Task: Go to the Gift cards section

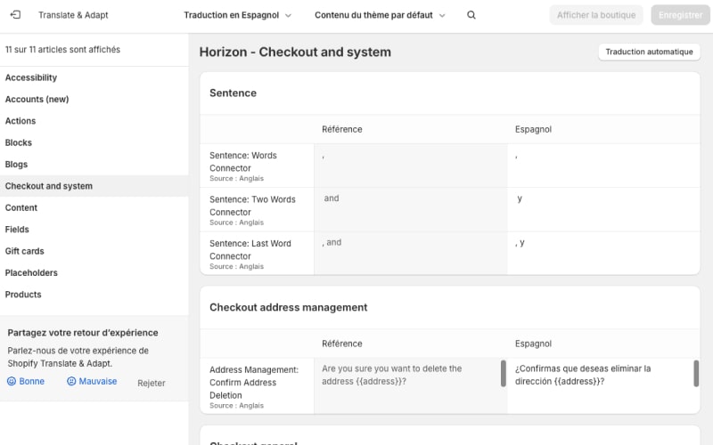Action: [x=24, y=251]
